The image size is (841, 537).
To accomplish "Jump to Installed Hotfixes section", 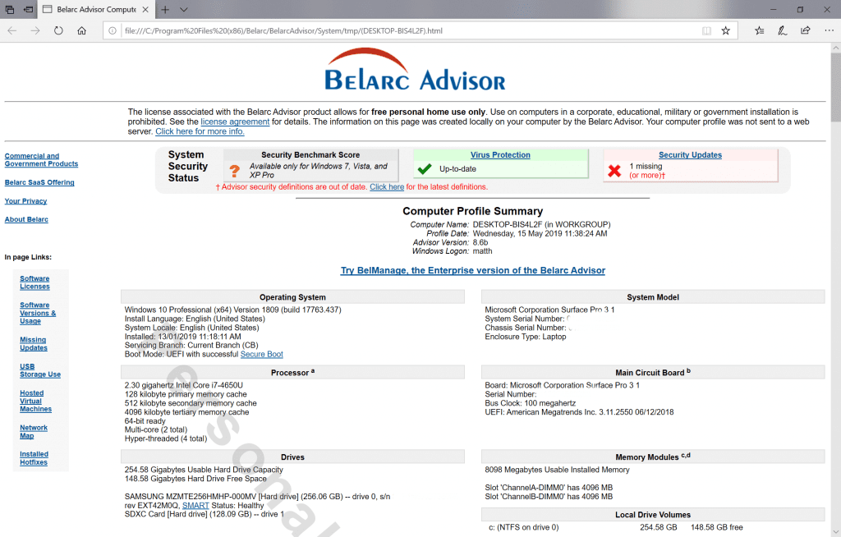I will tap(34, 458).
